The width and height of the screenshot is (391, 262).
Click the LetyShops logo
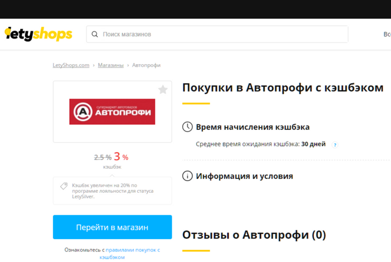pos(39,34)
